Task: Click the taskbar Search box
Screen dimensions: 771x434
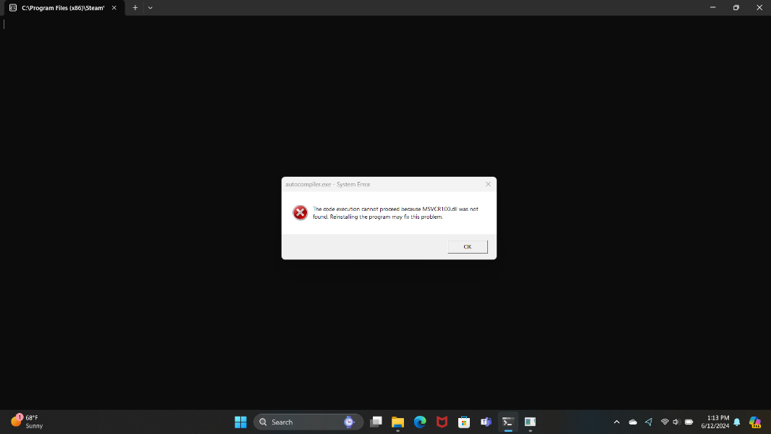Action: click(300, 422)
